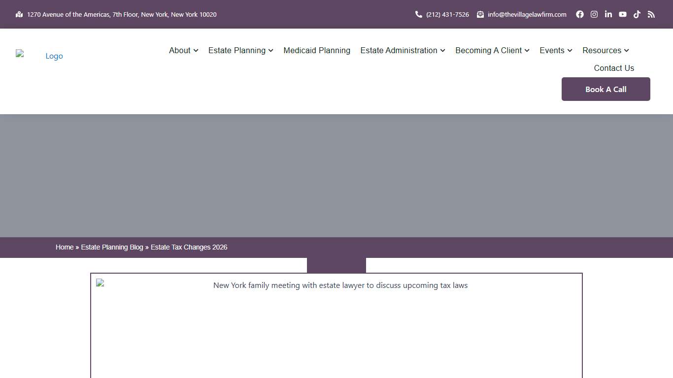The width and height of the screenshot is (673, 378).
Task: Click the Home breadcrumb link
Action: coord(65,247)
